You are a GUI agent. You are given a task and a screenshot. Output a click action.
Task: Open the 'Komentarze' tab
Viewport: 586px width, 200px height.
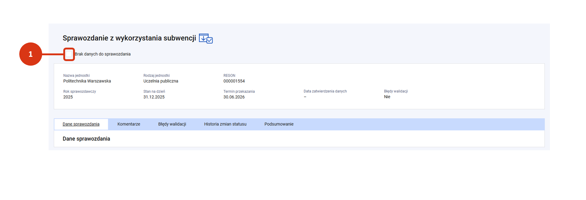(x=129, y=124)
